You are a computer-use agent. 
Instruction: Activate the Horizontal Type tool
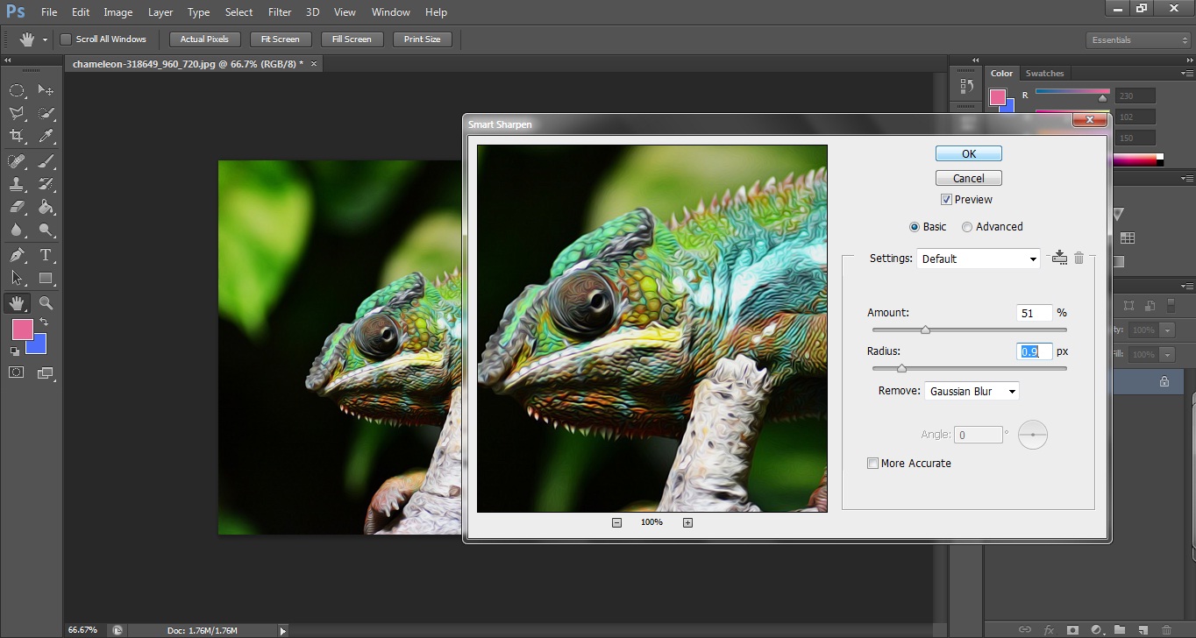click(x=46, y=255)
